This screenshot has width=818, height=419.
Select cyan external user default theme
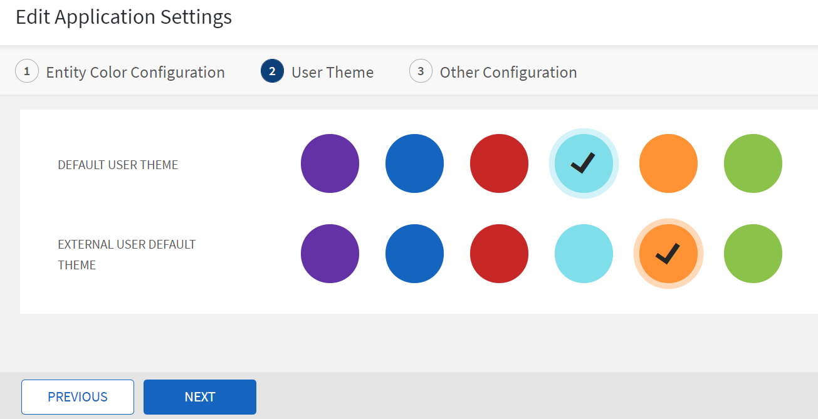point(584,254)
